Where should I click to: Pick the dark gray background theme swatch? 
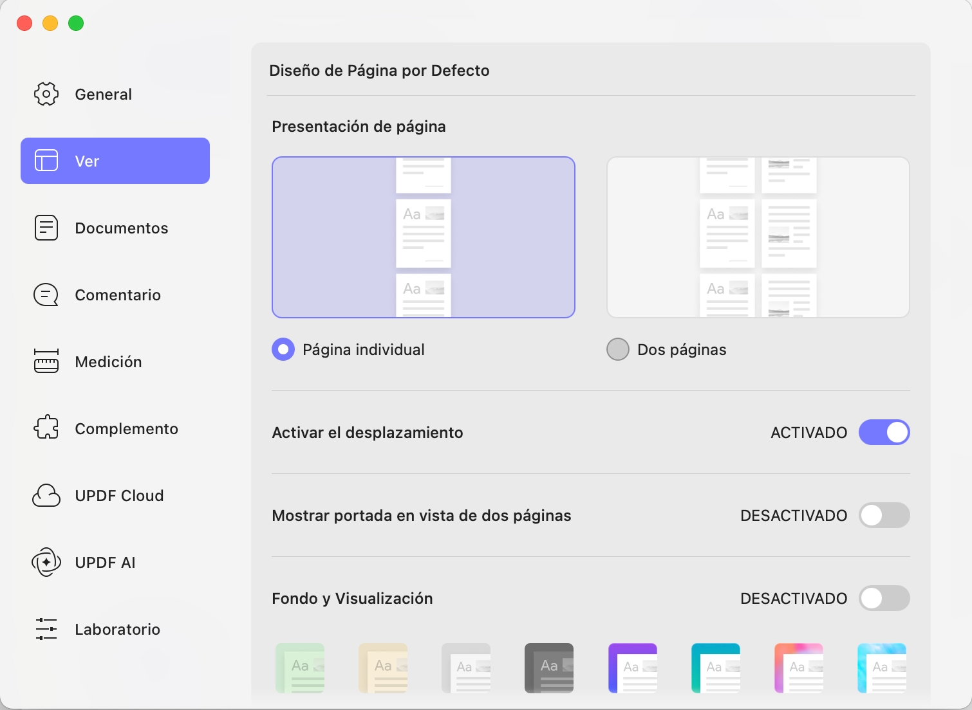pyautogui.click(x=549, y=668)
